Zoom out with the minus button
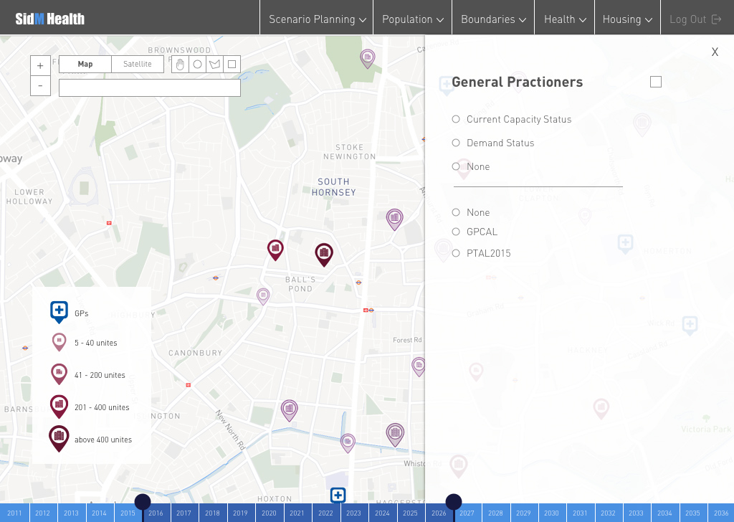 [40, 85]
